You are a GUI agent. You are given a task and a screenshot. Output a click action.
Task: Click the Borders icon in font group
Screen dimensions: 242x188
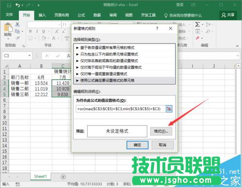(30, 38)
